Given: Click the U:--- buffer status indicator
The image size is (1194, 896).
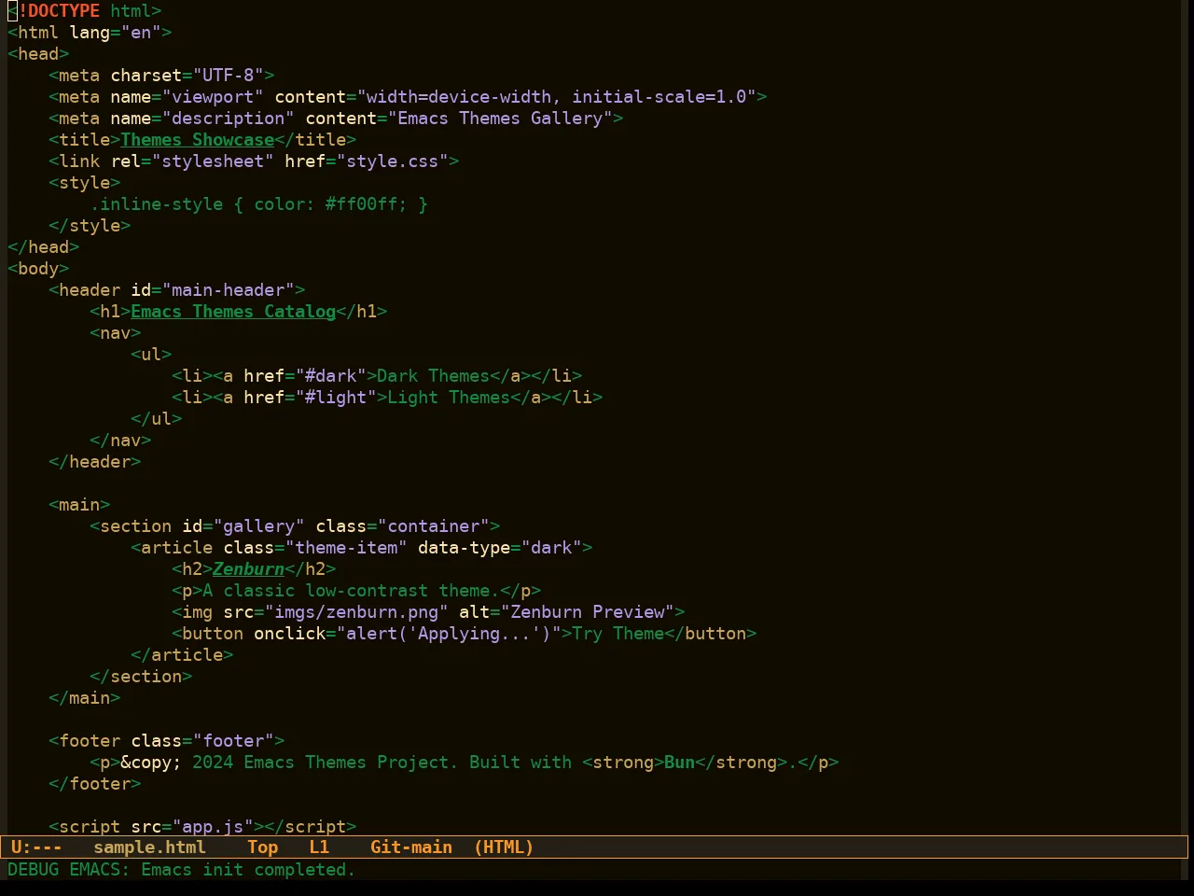Looking at the screenshot, I should (36, 847).
